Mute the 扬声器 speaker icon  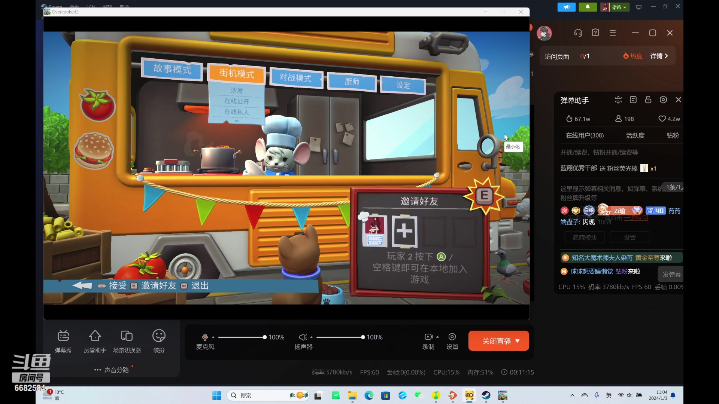point(303,337)
